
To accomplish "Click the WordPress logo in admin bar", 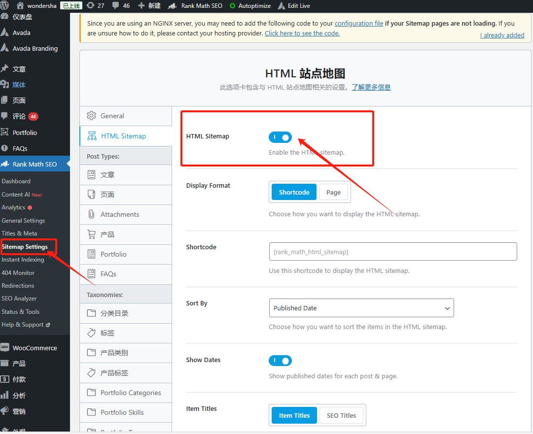I will click(x=5, y=6).
